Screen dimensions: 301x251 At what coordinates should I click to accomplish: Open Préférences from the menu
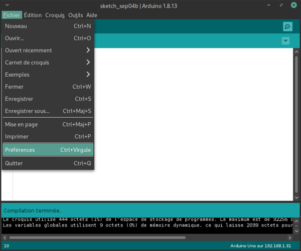(48, 150)
